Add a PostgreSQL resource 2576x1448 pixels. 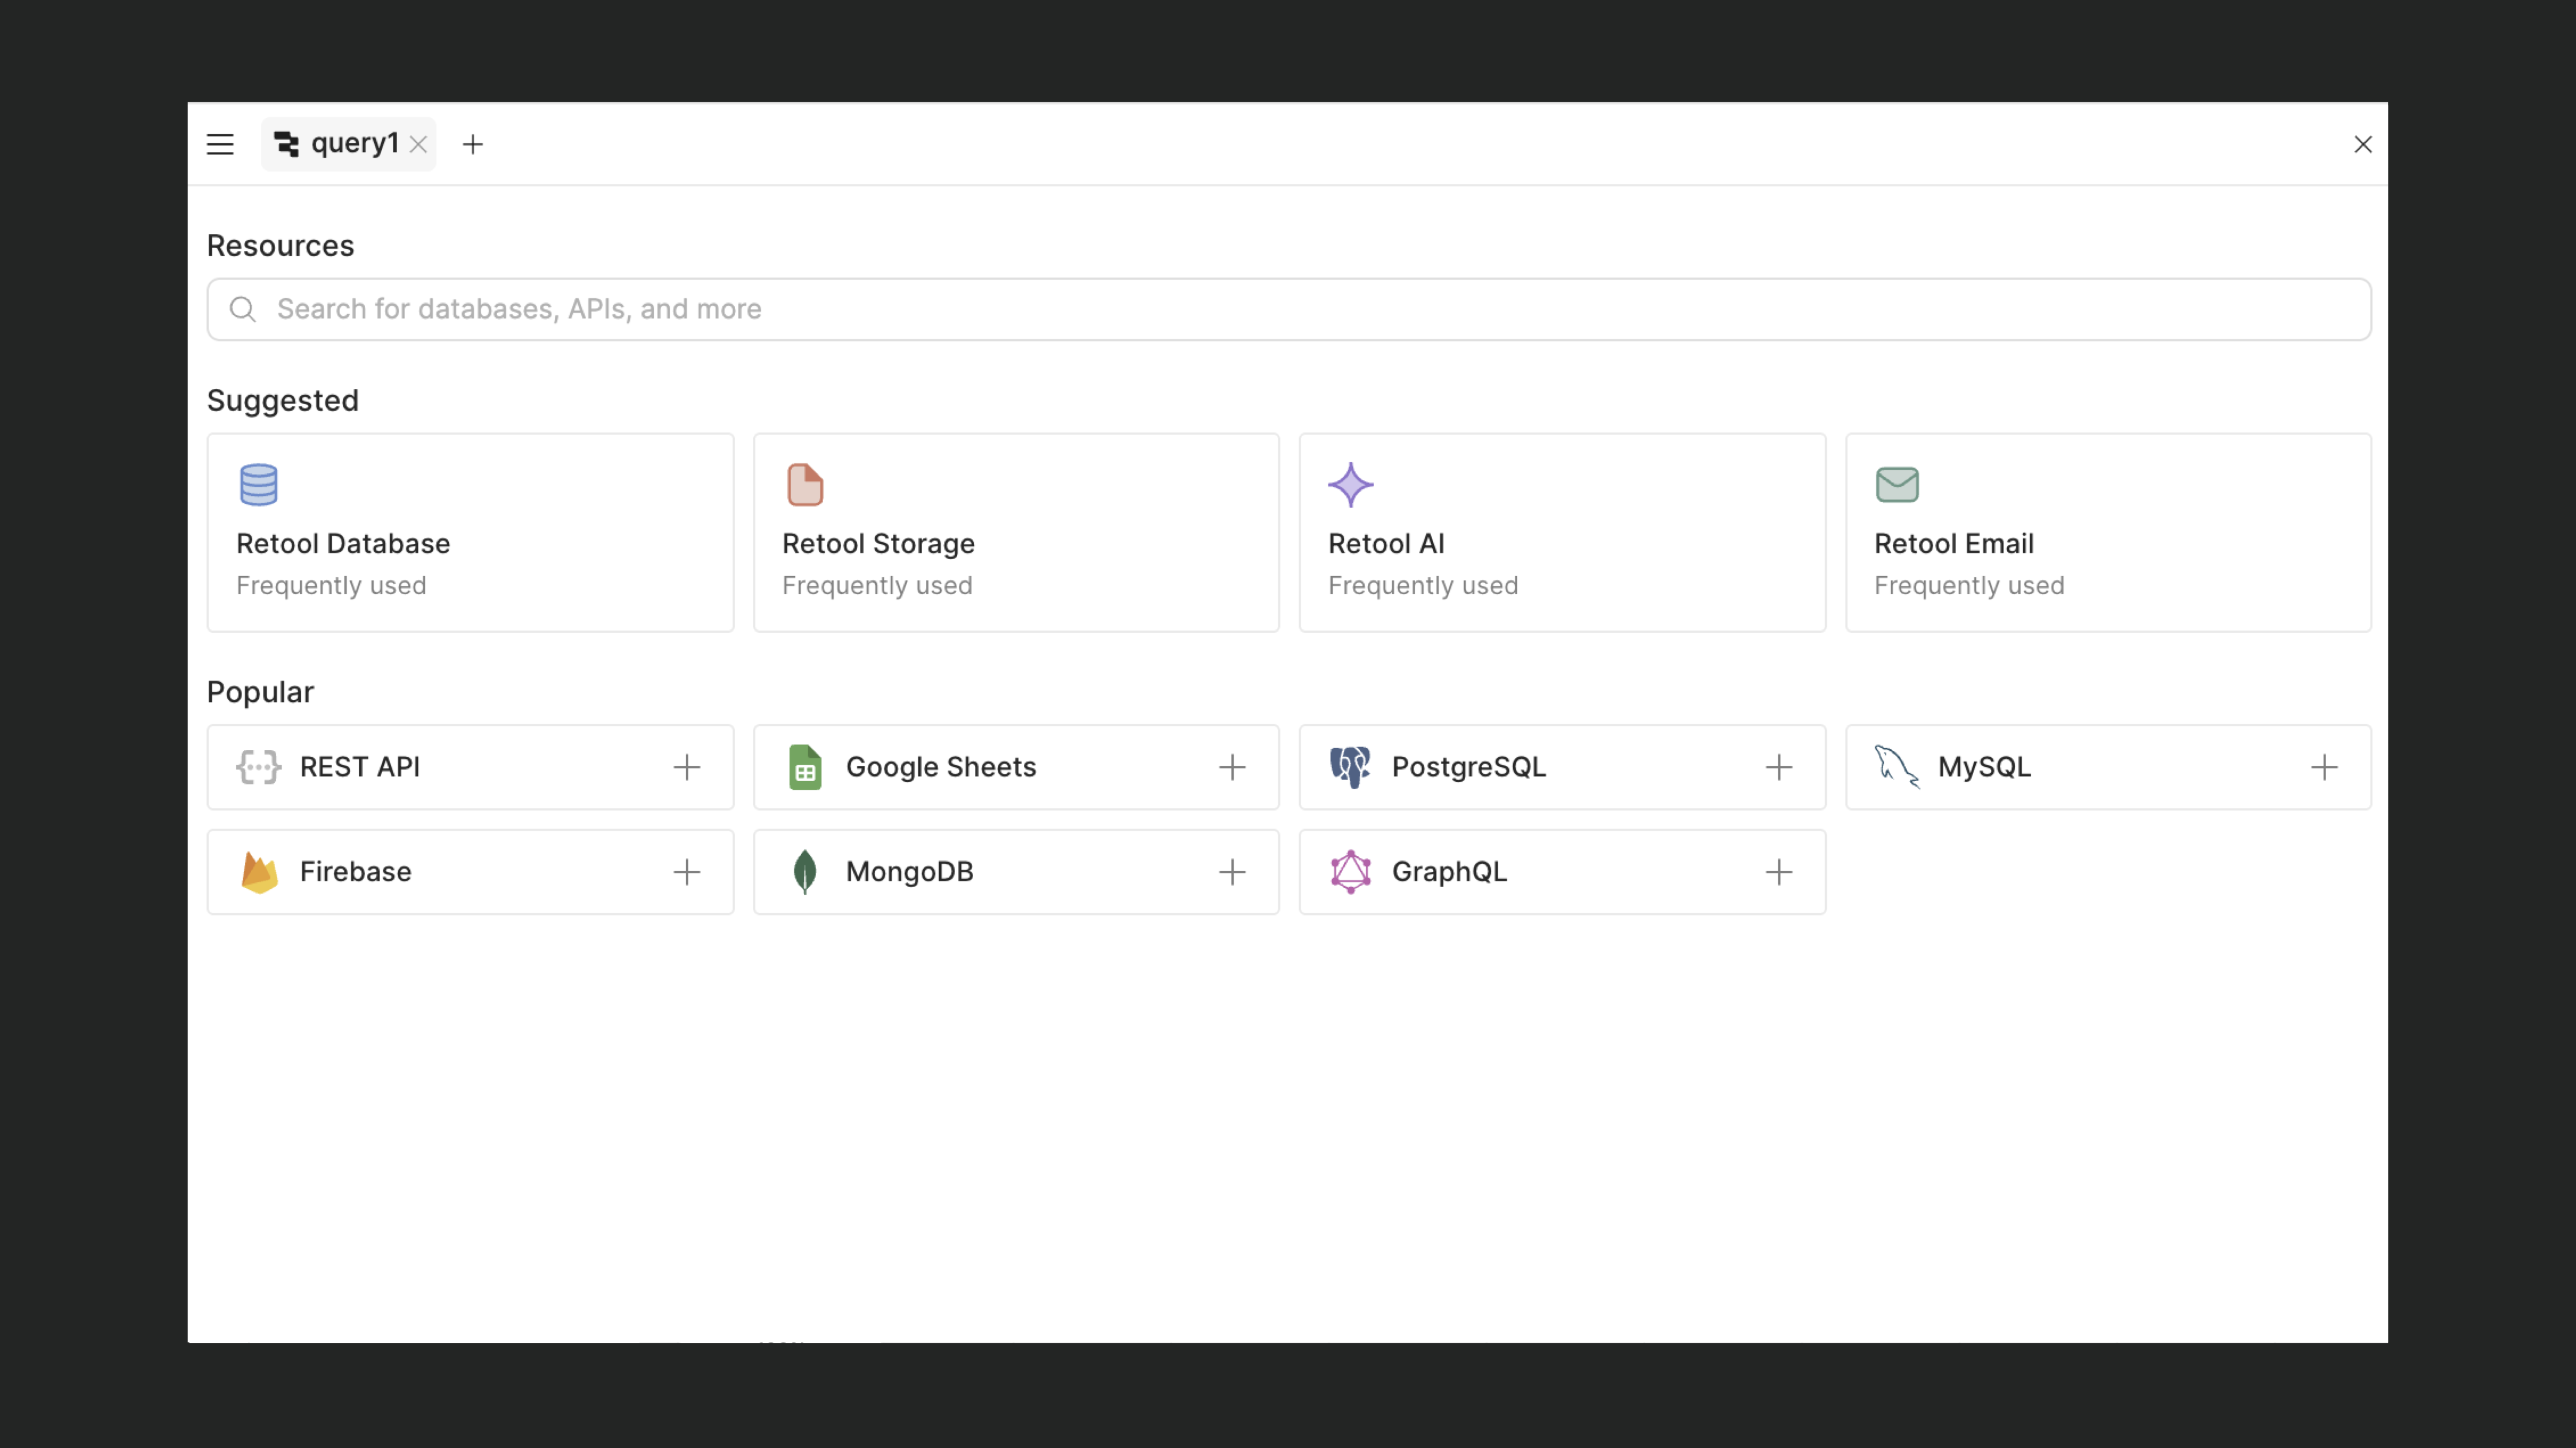click(x=1778, y=766)
